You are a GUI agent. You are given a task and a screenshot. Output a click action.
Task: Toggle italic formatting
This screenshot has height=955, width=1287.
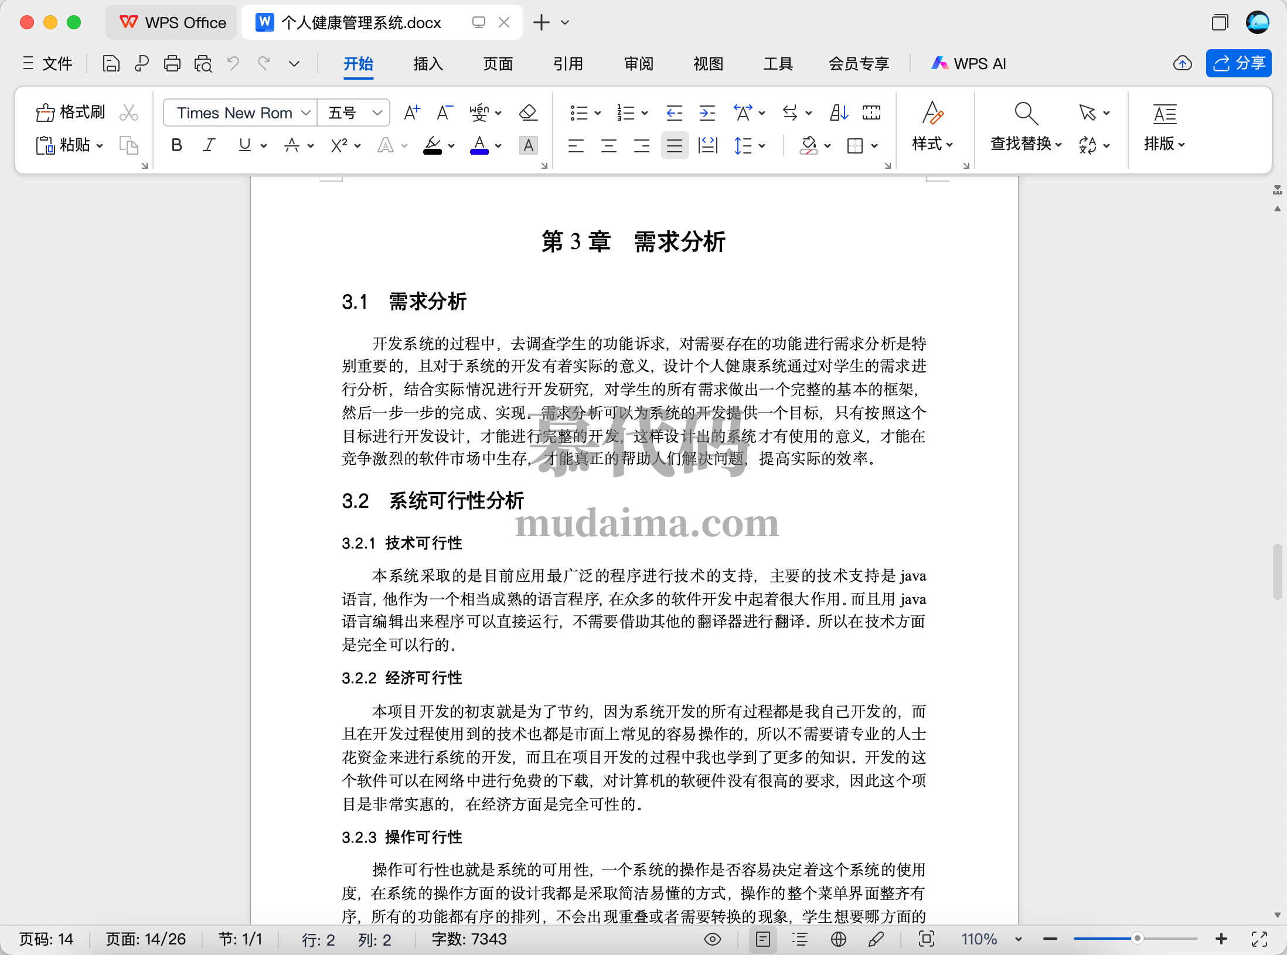coord(209,145)
